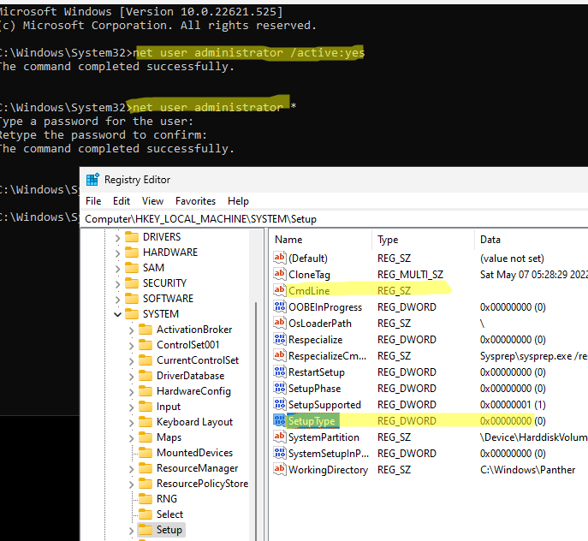Expand the HARDWARE key
Image resolution: width=588 pixels, height=541 pixels.
point(117,253)
